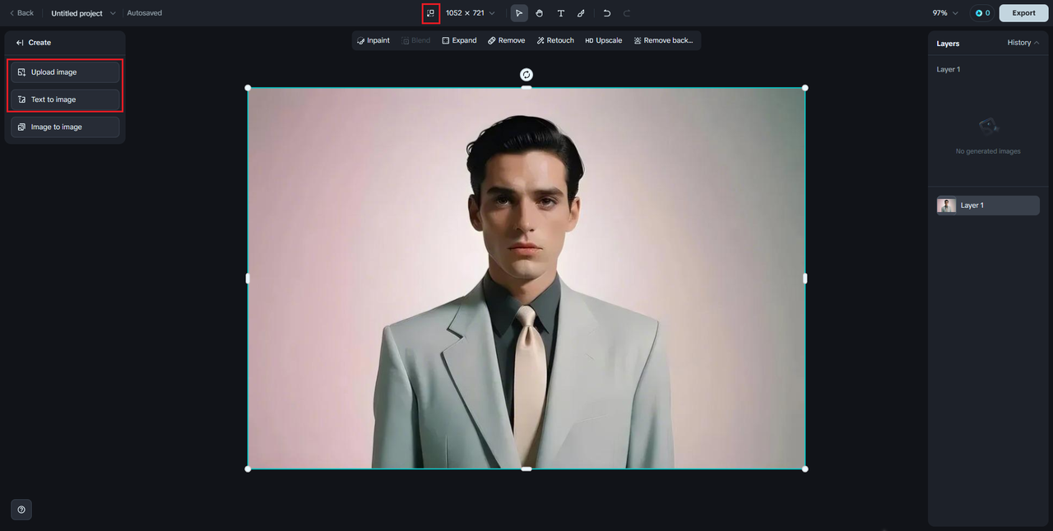This screenshot has width=1053, height=531.
Task: Select the Layer 1 thumbnail in Layers
Action: [947, 205]
